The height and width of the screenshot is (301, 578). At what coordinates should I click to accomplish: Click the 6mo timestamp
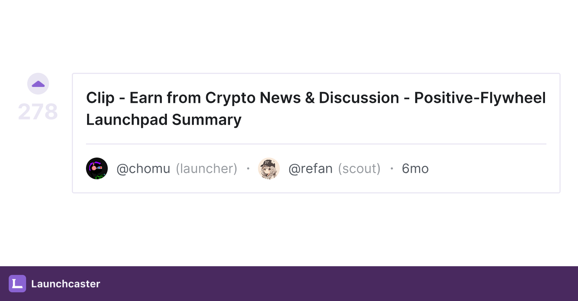point(415,169)
